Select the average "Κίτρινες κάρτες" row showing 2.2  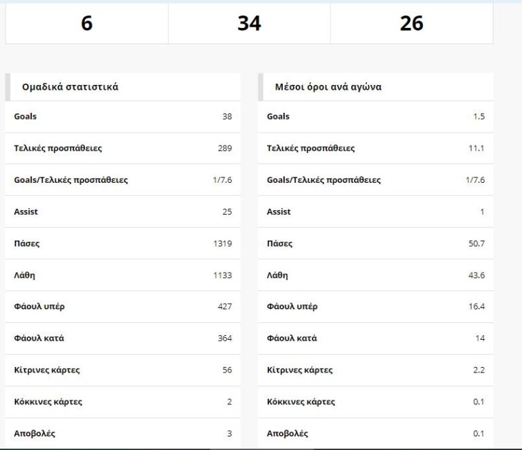[375, 370]
